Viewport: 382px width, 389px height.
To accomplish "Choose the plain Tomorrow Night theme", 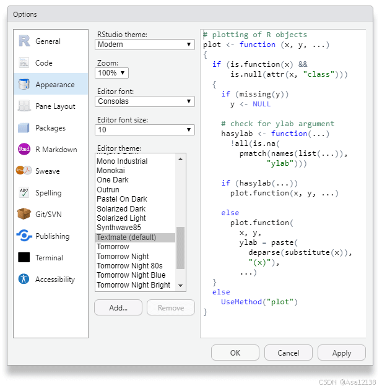I will 136,257.
